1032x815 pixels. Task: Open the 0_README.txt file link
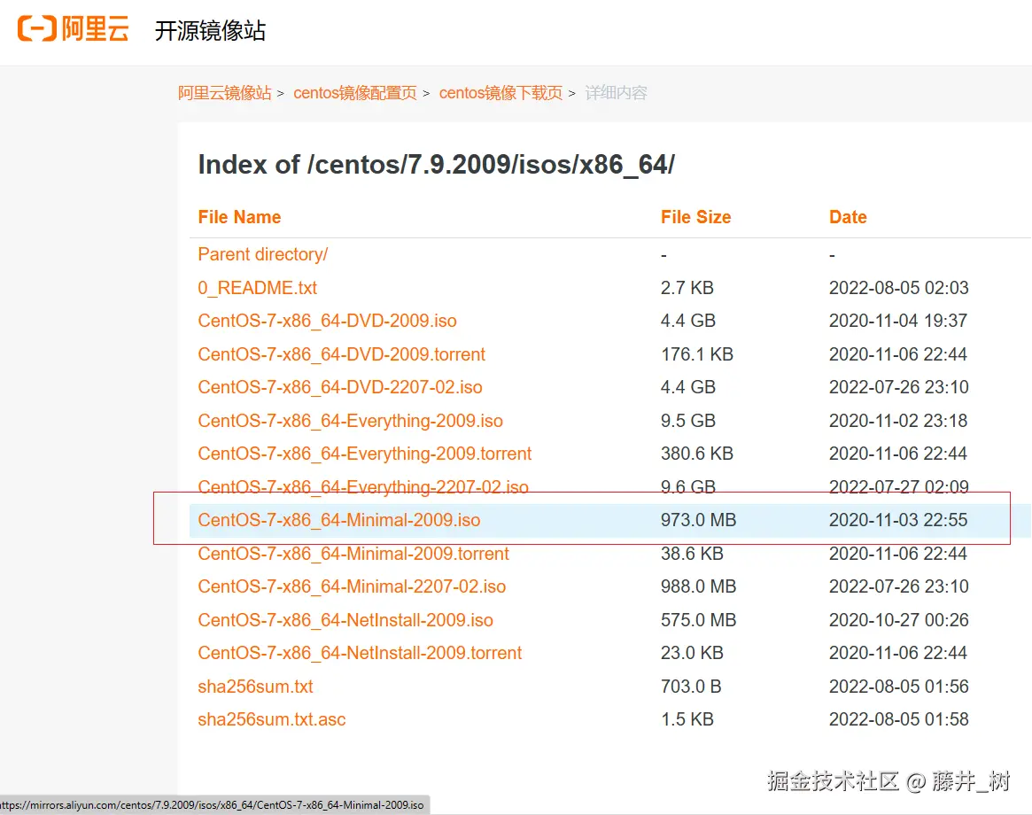click(x=258, y=288)
